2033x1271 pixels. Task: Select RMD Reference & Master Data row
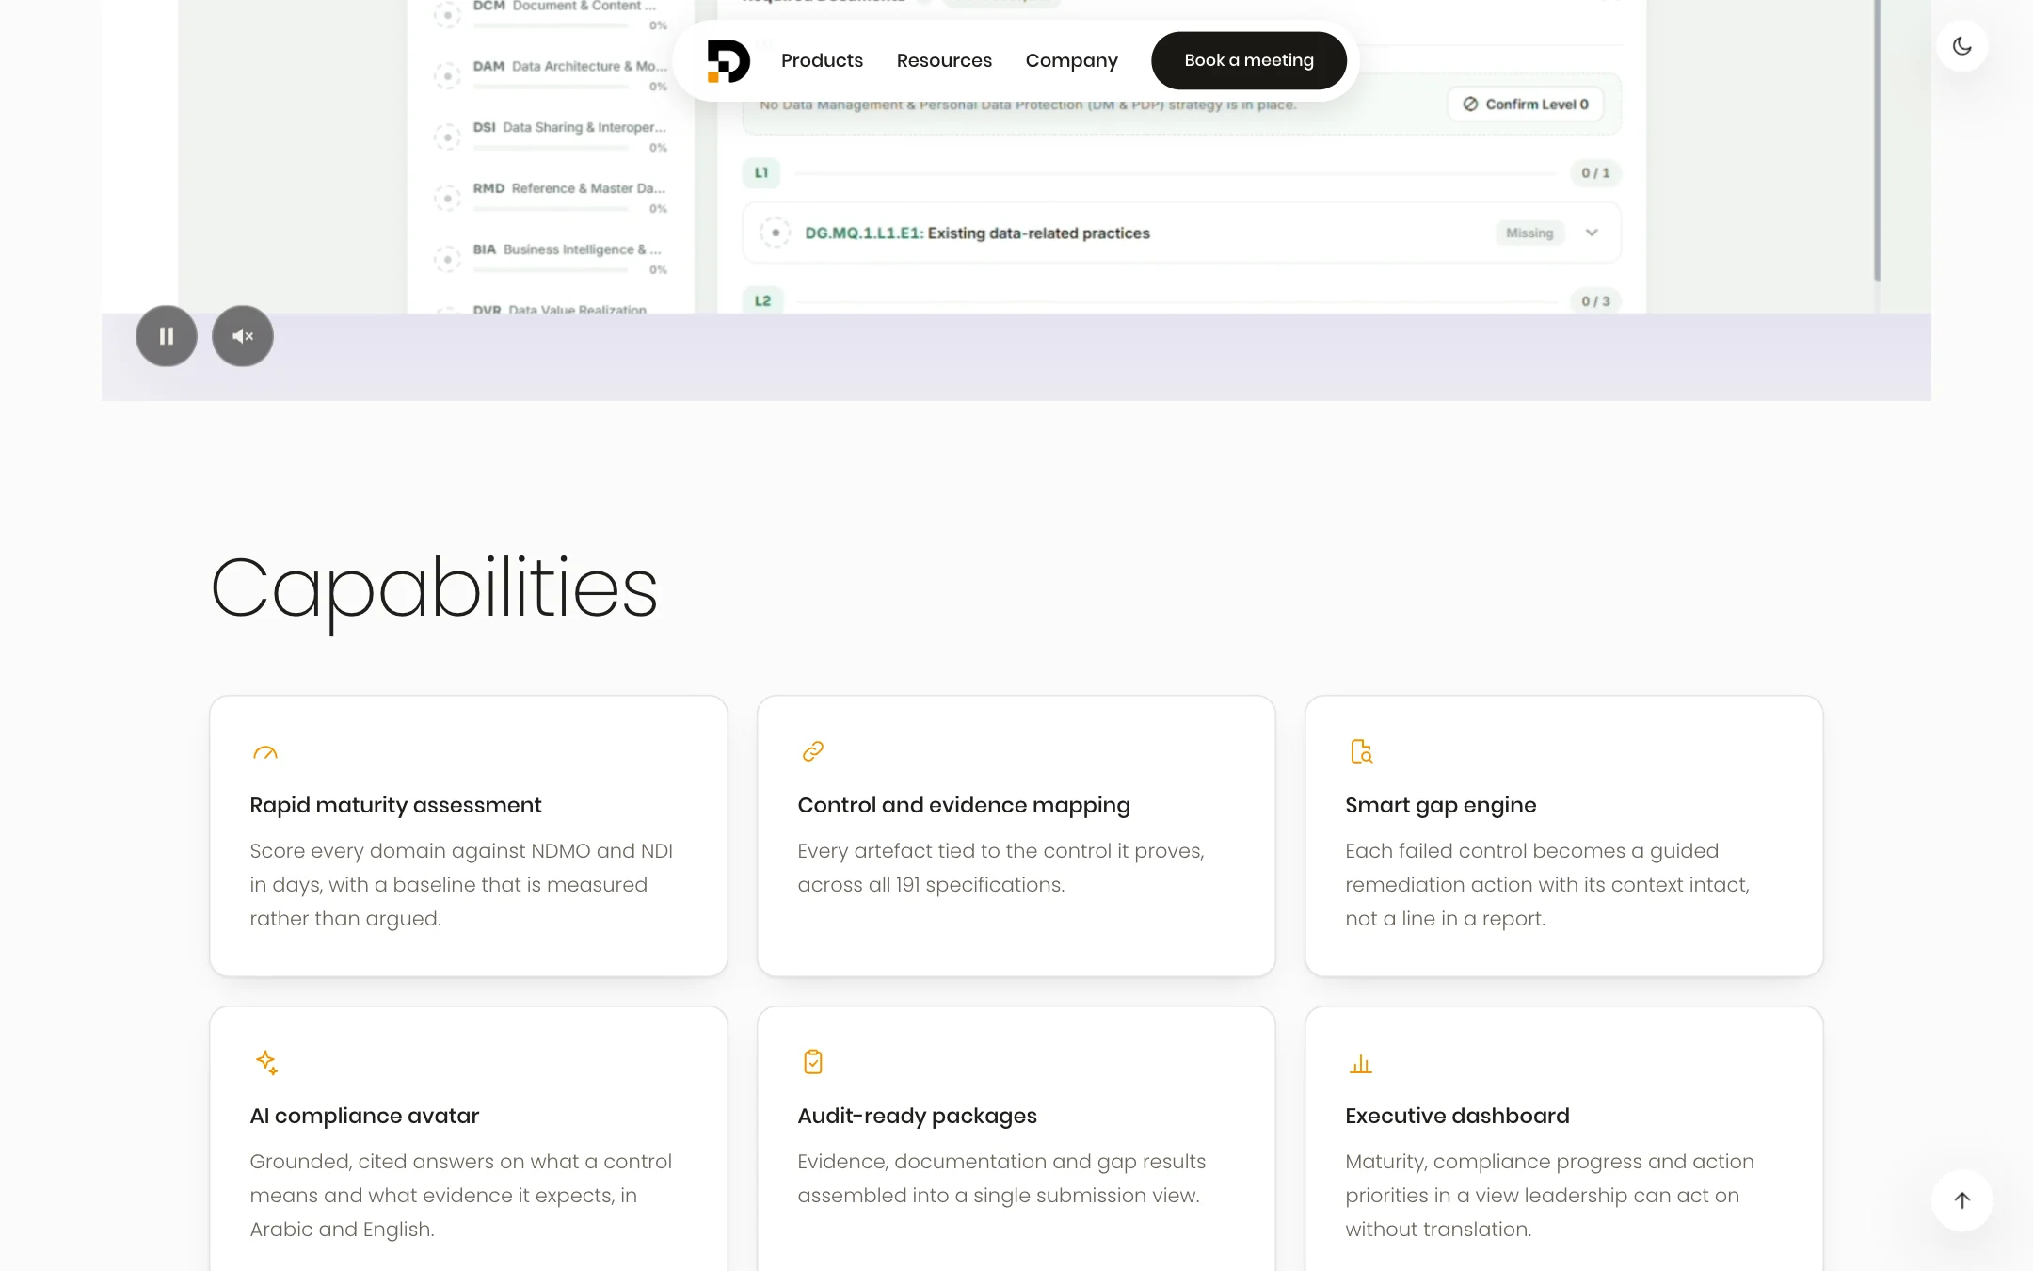[551, 197]
